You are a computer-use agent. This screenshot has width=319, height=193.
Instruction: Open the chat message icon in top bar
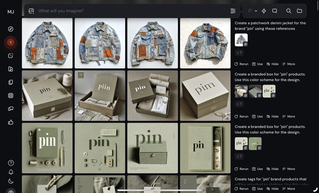[x=274, y=11]
